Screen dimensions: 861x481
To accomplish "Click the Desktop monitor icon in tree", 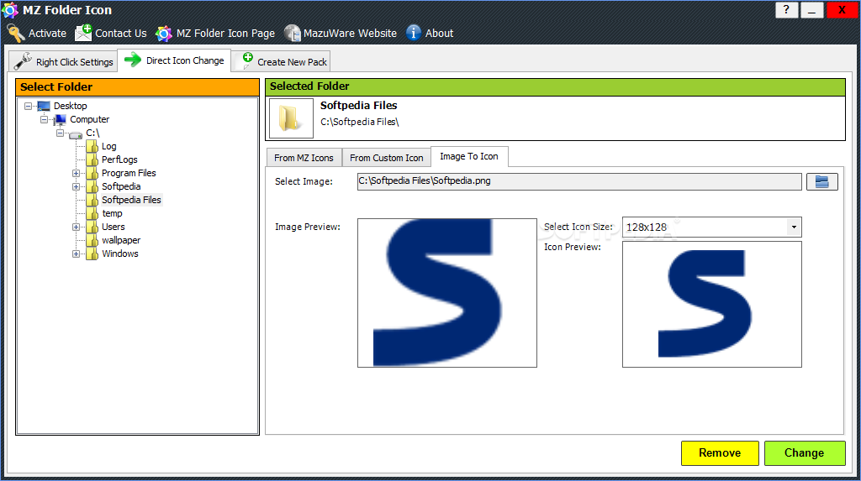I will pyautogui.click(x=44, y=106).
